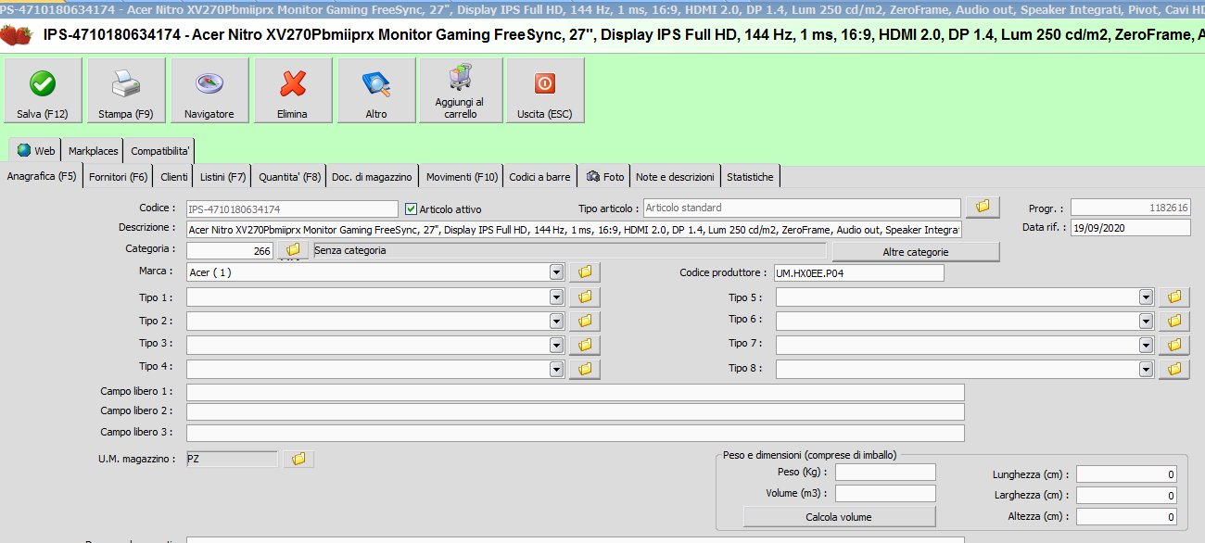
Task: Click the Codice field IPS-4710180634174
Action: tap(292, 209)
